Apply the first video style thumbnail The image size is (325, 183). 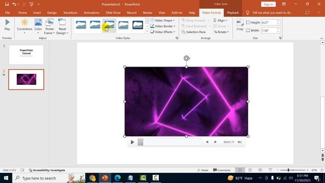pyautogui.click(x=81, y=25)
